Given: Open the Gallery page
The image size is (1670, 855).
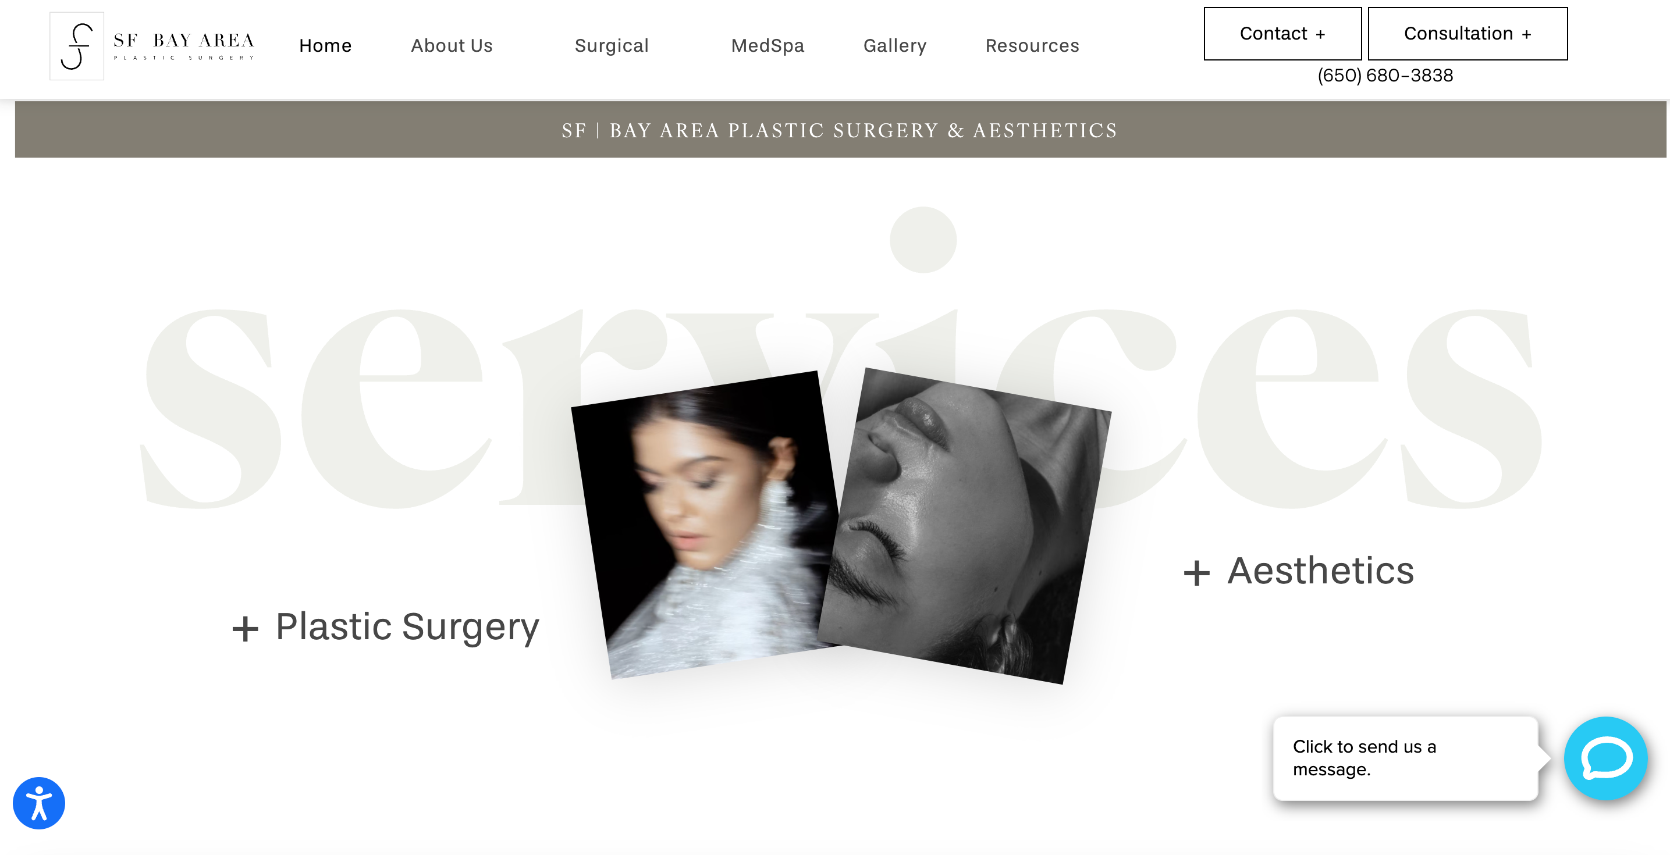Looking at the screenshot, I should point(895,45).
